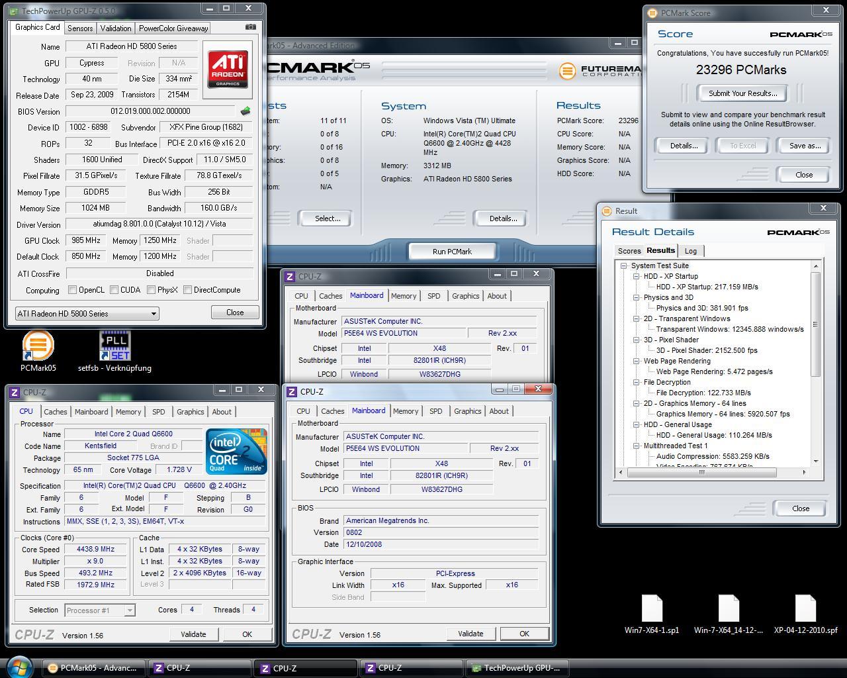Collapse the Multithreaded Test 1 node
This screenshot has height=678, width=847.
(636, 446)
